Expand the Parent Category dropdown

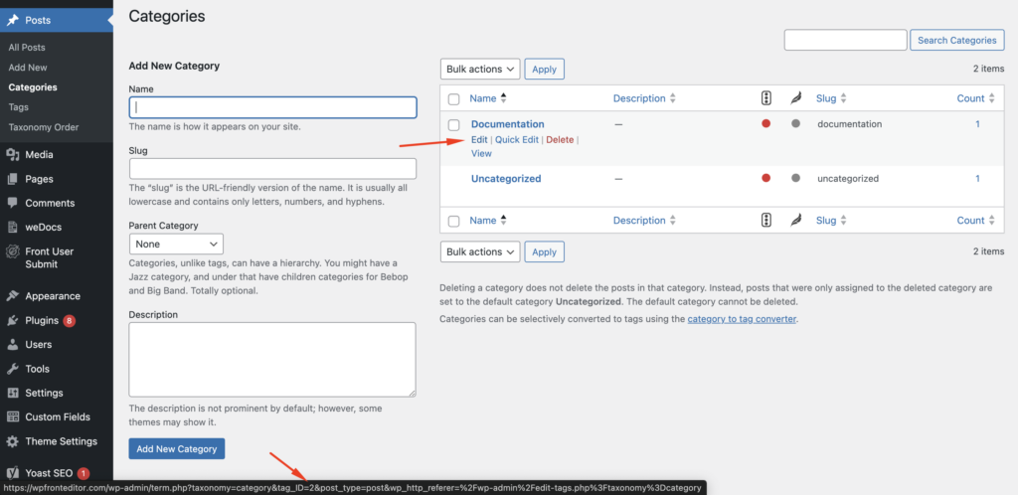click(x=176, y=244)
